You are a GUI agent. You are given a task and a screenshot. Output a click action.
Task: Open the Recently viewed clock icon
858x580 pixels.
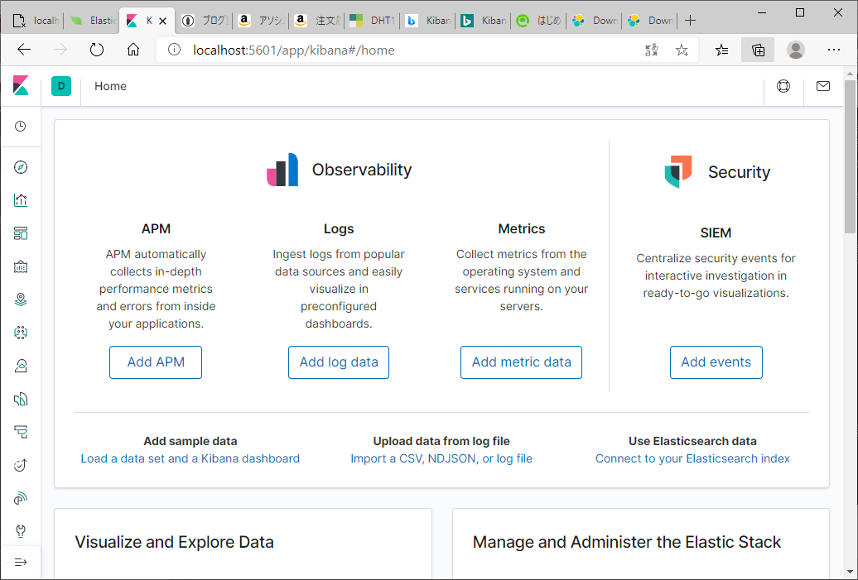[20, 127]
